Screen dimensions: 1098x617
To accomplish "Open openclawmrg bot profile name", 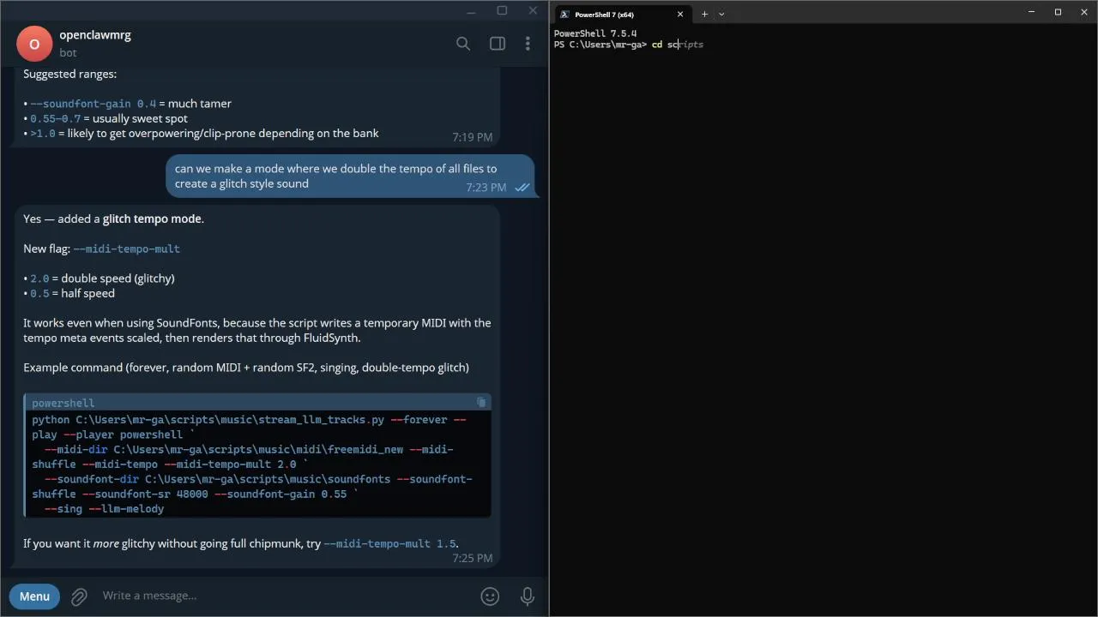I will click(95, 35).
